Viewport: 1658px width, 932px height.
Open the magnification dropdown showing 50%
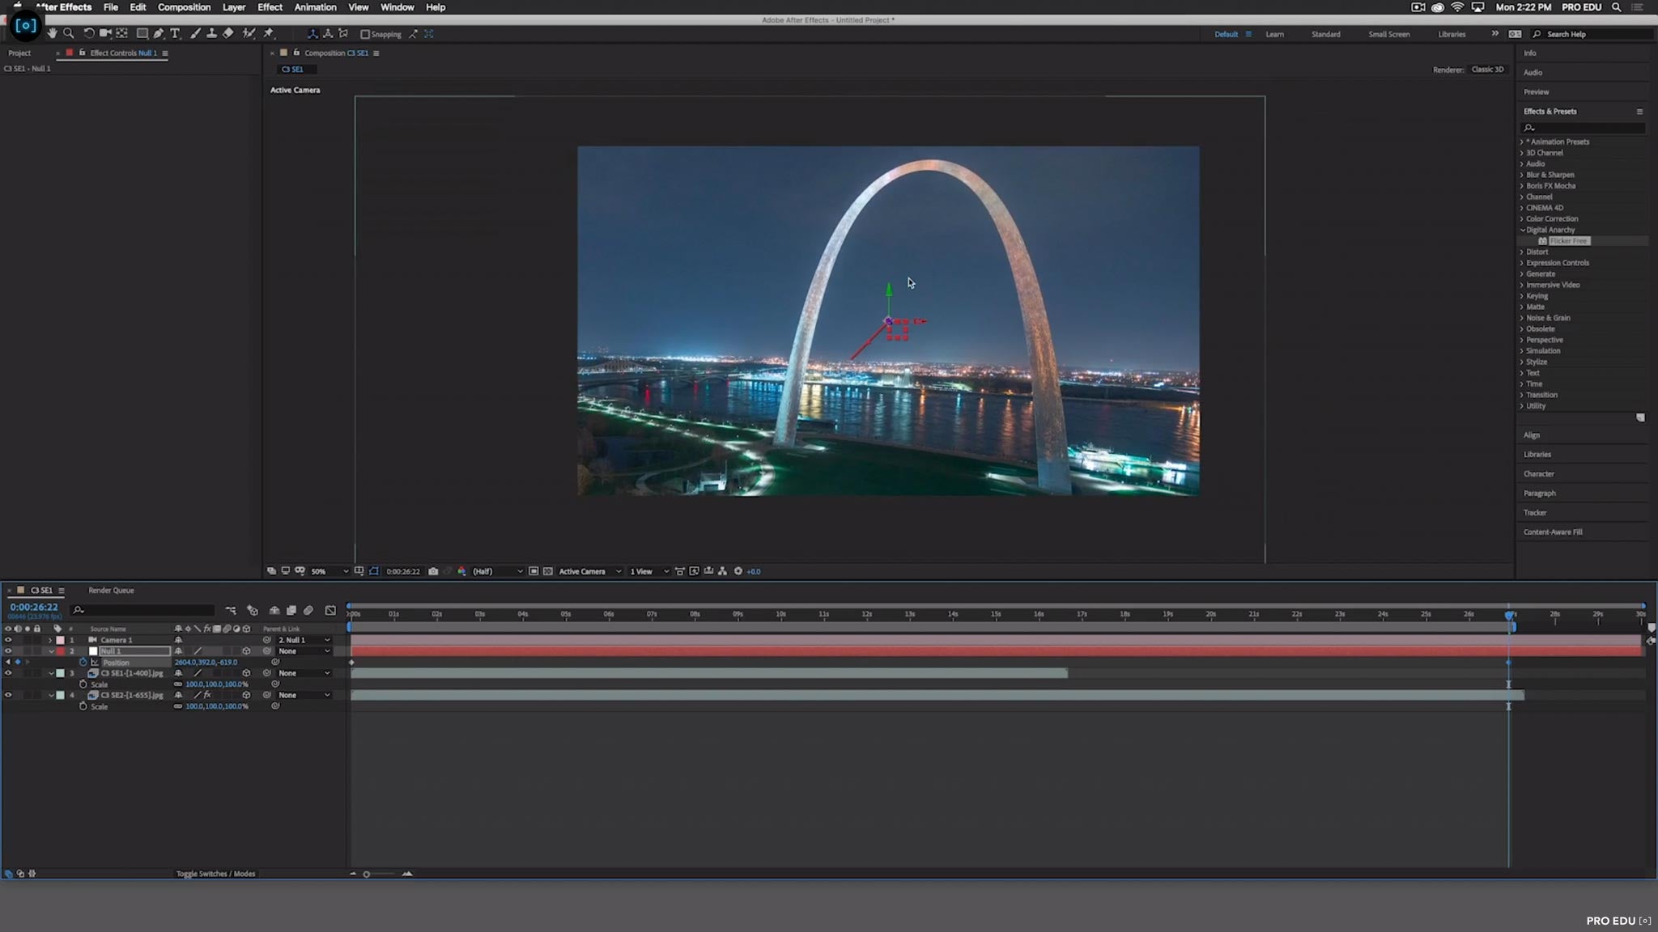click(322, 571)
